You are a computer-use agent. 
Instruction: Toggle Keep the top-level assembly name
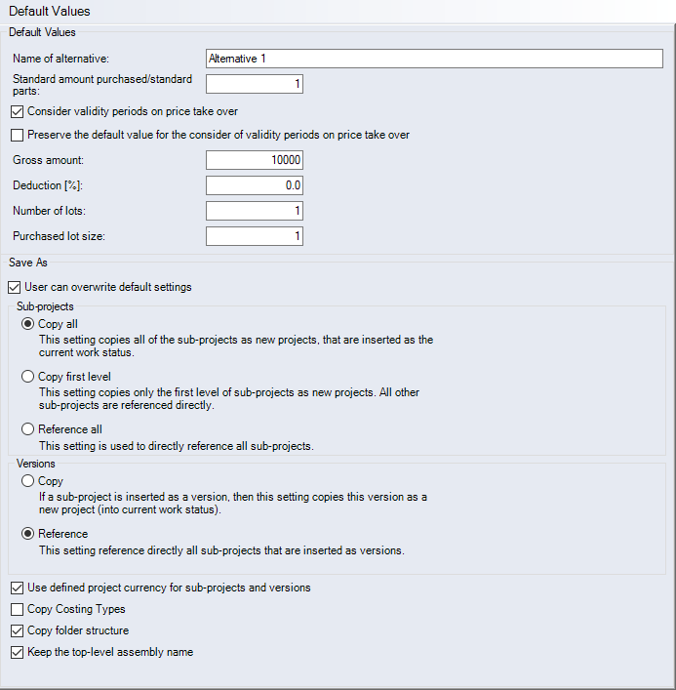17,652
